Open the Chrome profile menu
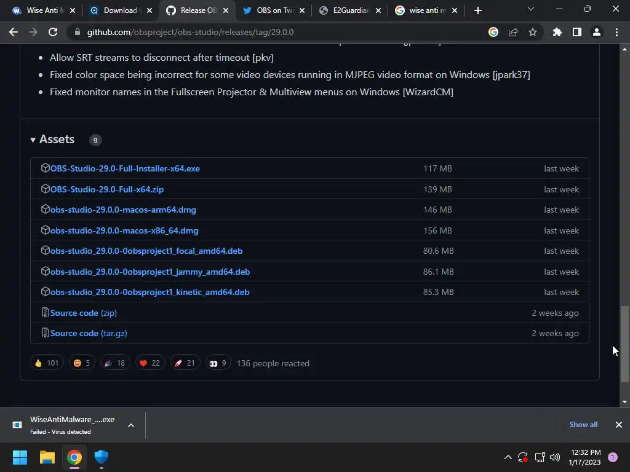The height and width of the screenshot is (472, 630). pyautogui.click(x=597, y=32)
